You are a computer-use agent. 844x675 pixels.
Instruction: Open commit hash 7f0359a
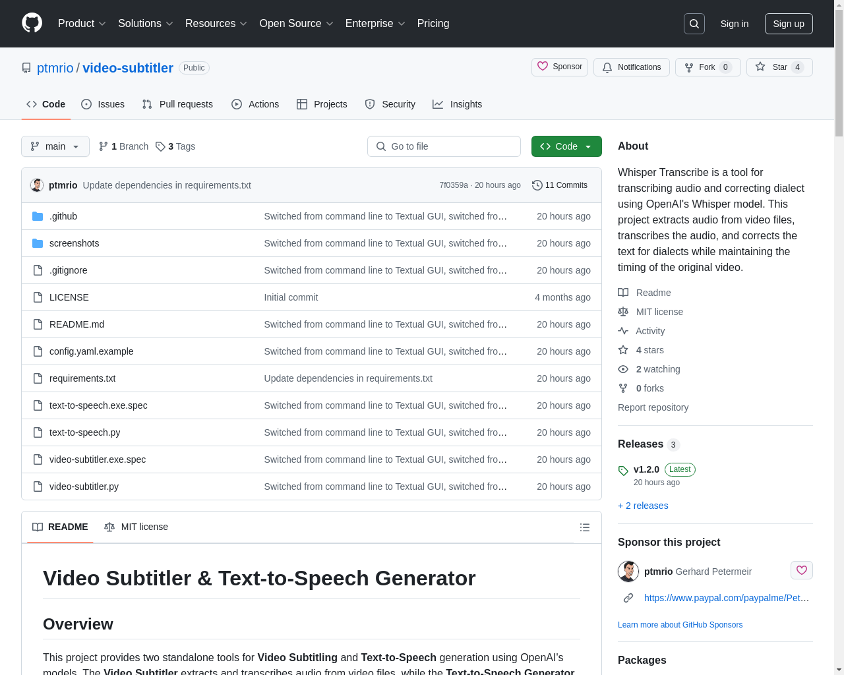click(x=454, y=185)
